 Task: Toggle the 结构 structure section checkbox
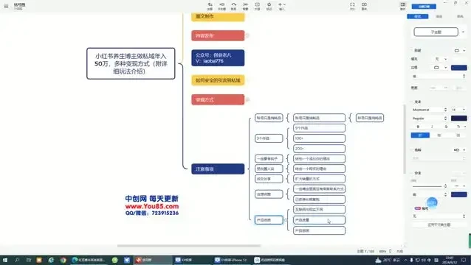pos(412,150)
